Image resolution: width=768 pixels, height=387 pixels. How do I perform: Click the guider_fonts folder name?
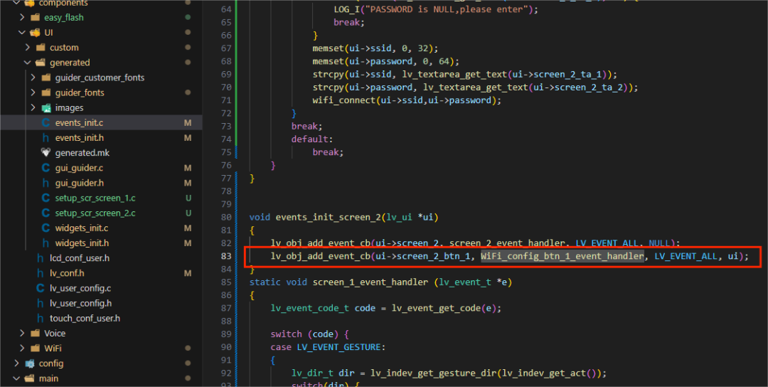click(80, 92)
